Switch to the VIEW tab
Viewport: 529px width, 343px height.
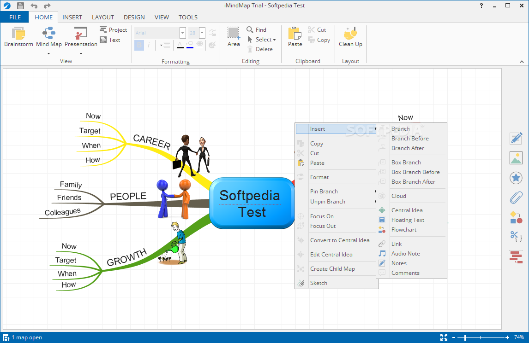pos(162,17)
